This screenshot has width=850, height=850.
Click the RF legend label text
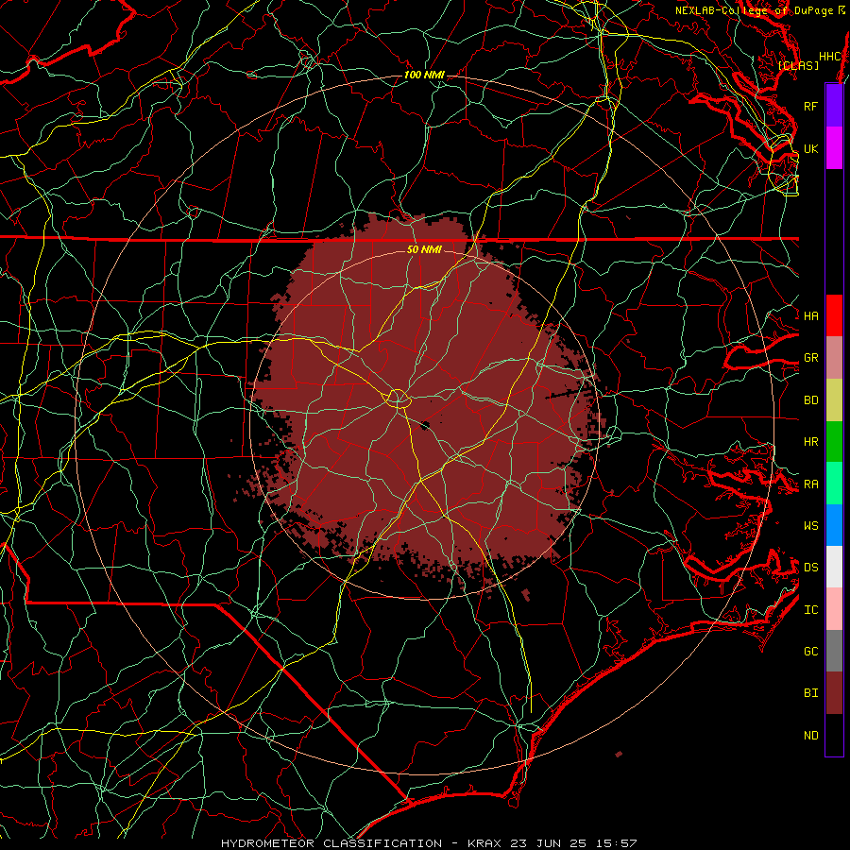(810, 106)
